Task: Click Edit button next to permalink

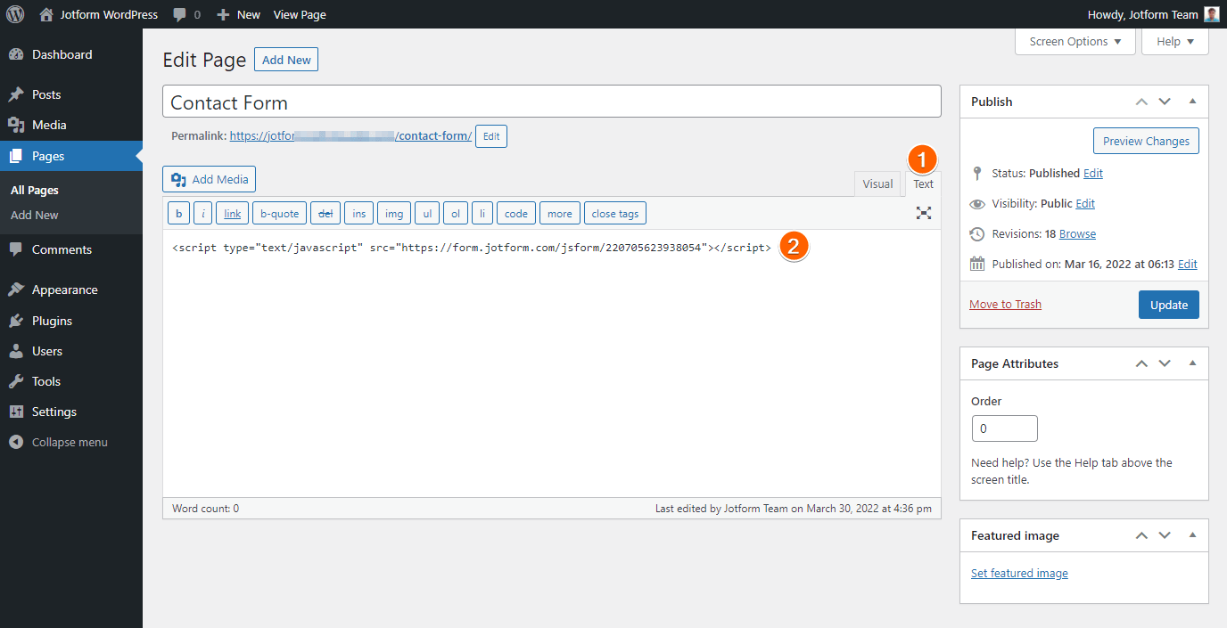Action: (491, 136)
